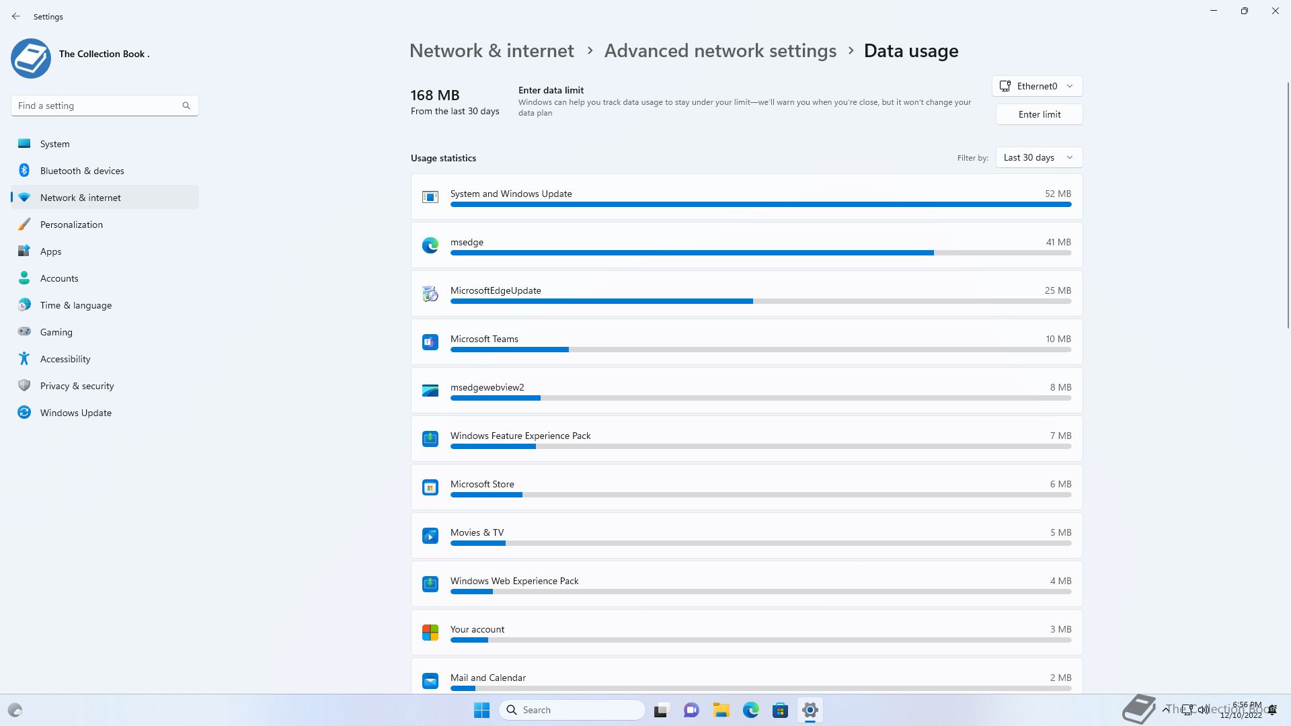
Task: Click the Usage statistics heading
Action: (443, 158)
